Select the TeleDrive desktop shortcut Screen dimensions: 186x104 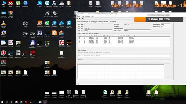(x=62, y=24)
